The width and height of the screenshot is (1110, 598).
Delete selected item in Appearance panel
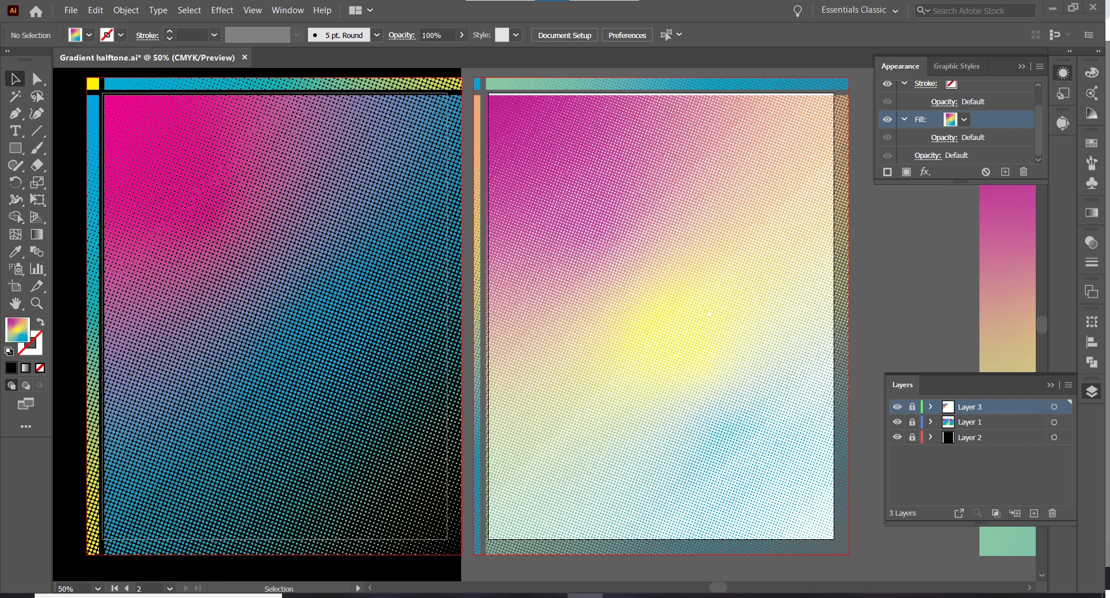pyautogui.click(x=1024, y=172)
